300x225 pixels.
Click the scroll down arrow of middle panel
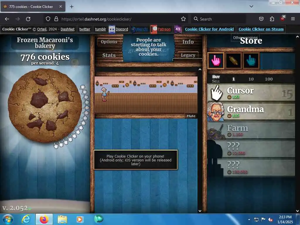click(200, 211)
